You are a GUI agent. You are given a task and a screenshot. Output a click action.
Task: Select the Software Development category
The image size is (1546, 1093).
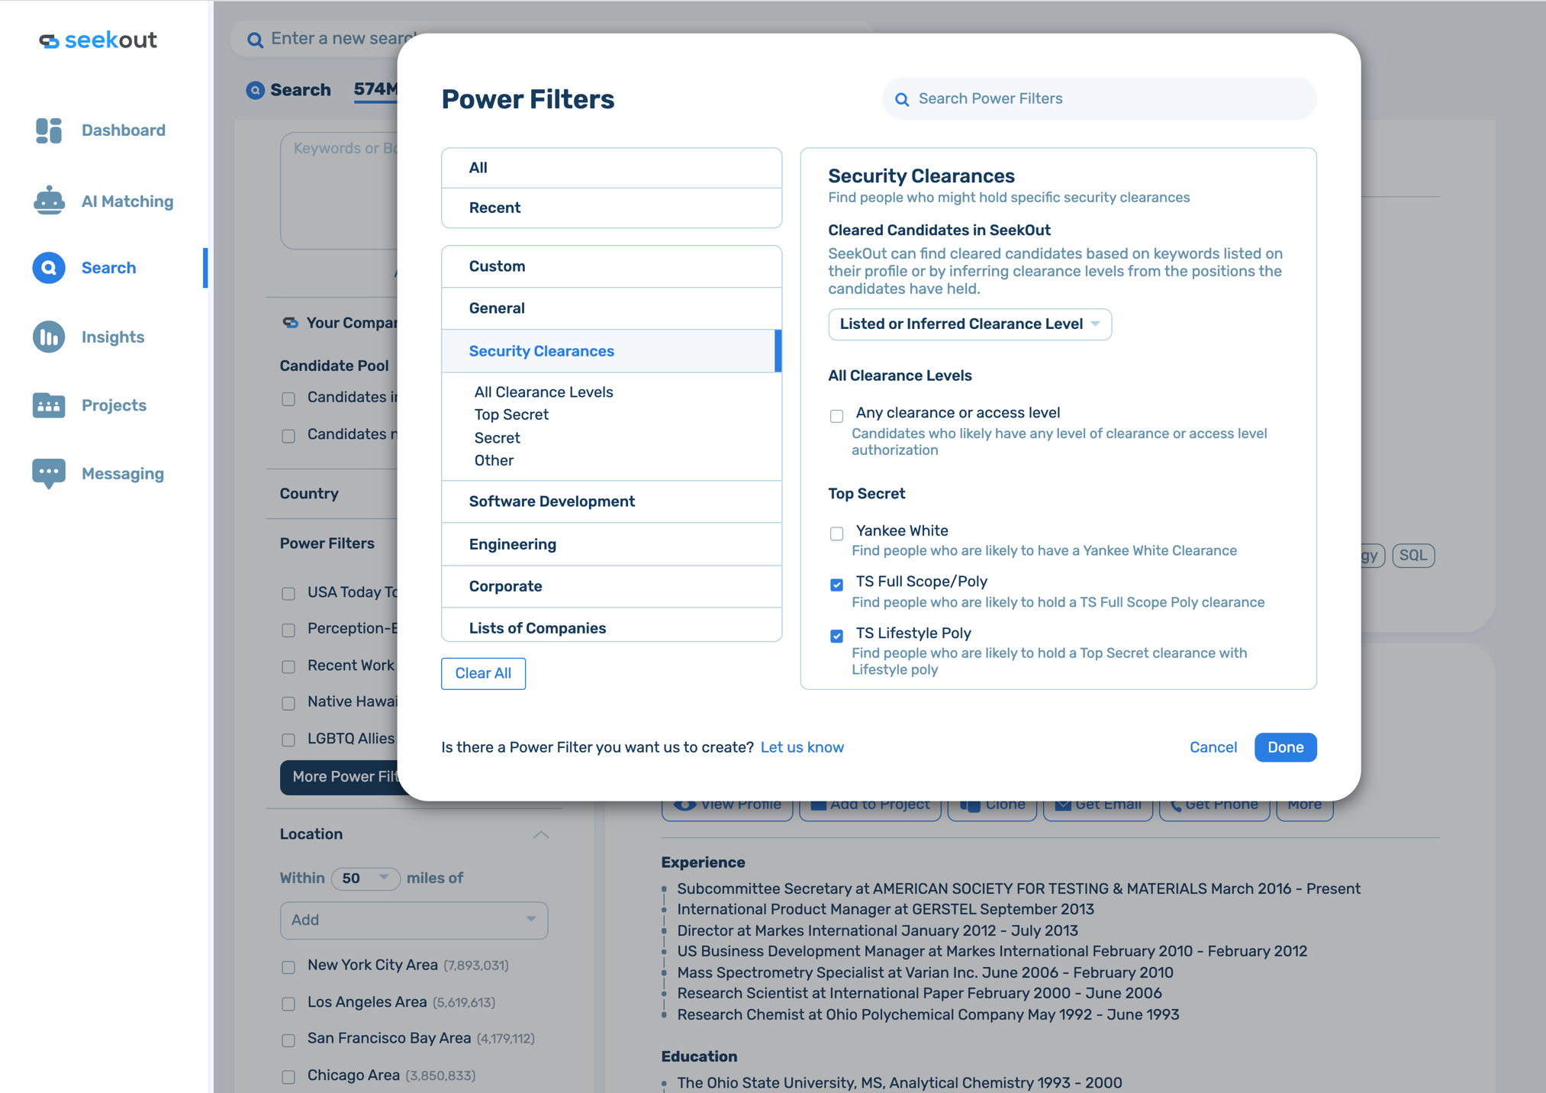coord(552,501)
